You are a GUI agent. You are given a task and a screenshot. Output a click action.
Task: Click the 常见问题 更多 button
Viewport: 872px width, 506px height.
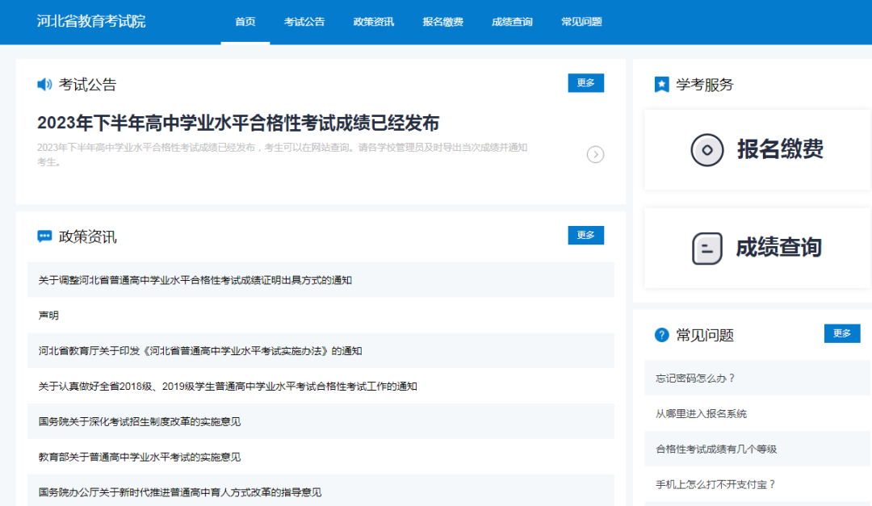coord(842,333)
